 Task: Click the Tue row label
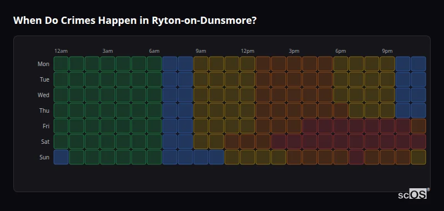pos(44,79)
